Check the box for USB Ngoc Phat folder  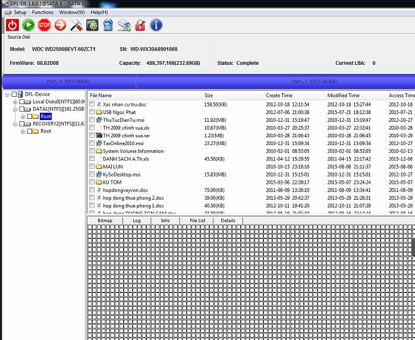pyautogui.click(x=92, y=112)
